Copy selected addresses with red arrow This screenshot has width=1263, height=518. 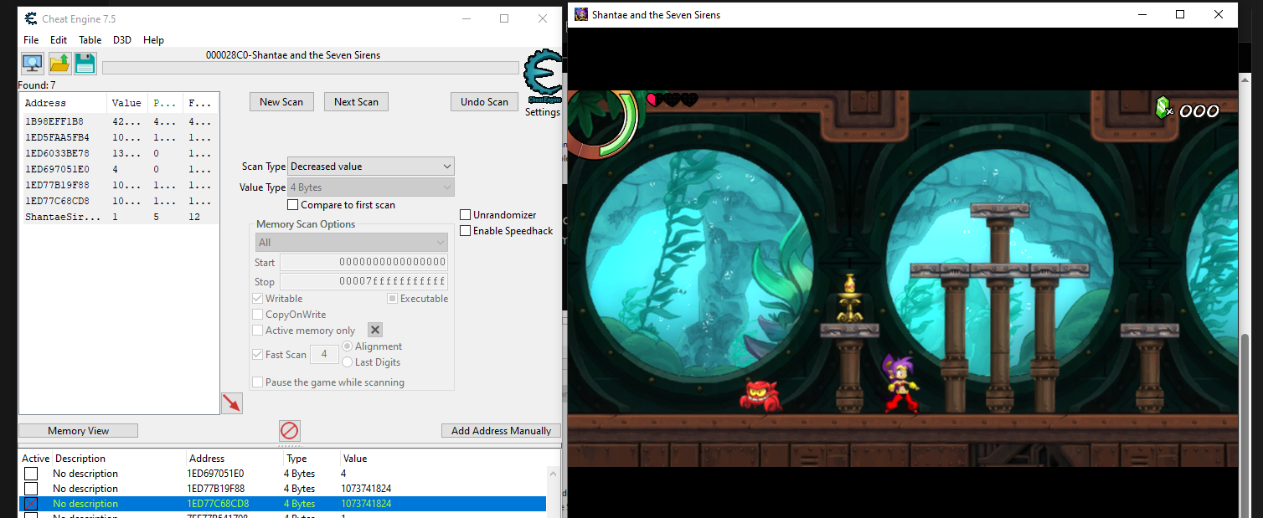tap(232, 403)
